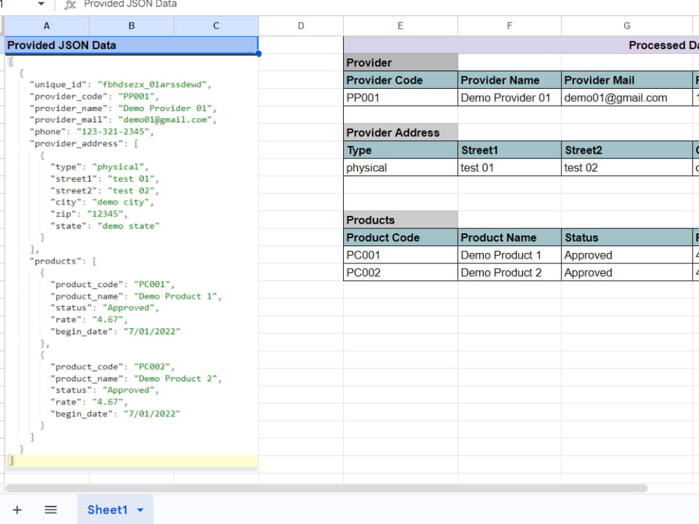Viewport: 699px width, 524px height.
Task: Select cell containing Demo Product 1
Action: point(510,255)
